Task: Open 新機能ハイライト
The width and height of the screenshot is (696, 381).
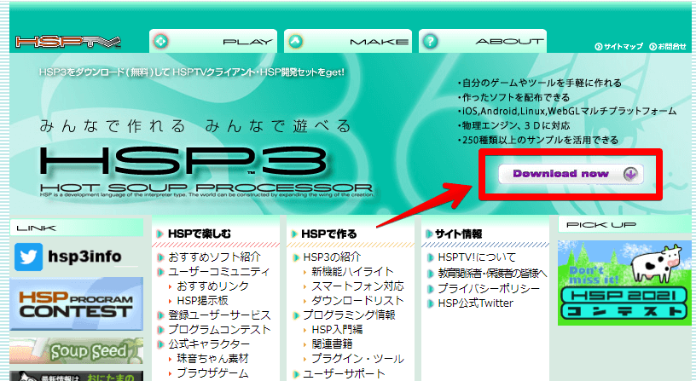Action: (353, 271)
